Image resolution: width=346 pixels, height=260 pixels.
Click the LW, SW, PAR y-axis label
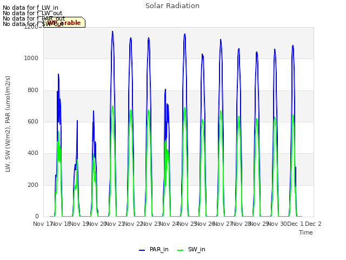click(8, 124)
